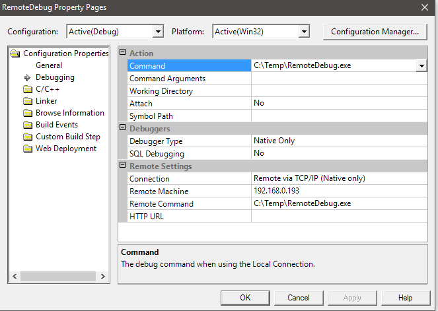Select the Debugging tree item
438x311 pixels.
[55, 77]
